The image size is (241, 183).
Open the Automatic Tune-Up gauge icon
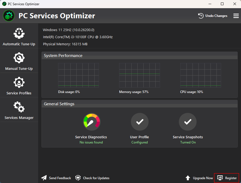tap(19, 33)
